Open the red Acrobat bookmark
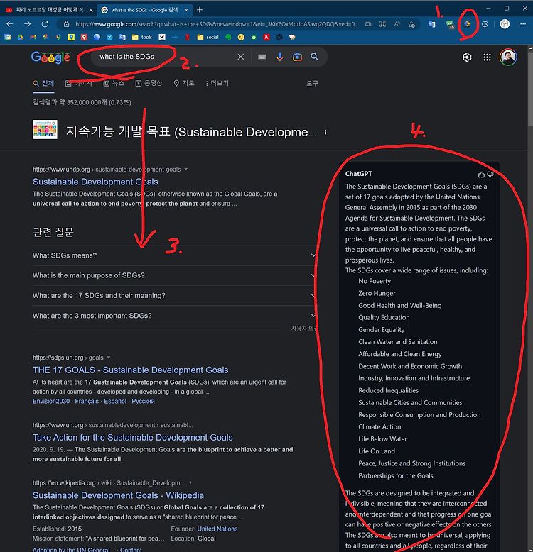Screen dimensions: 533x552 click(x=266, y=37)
